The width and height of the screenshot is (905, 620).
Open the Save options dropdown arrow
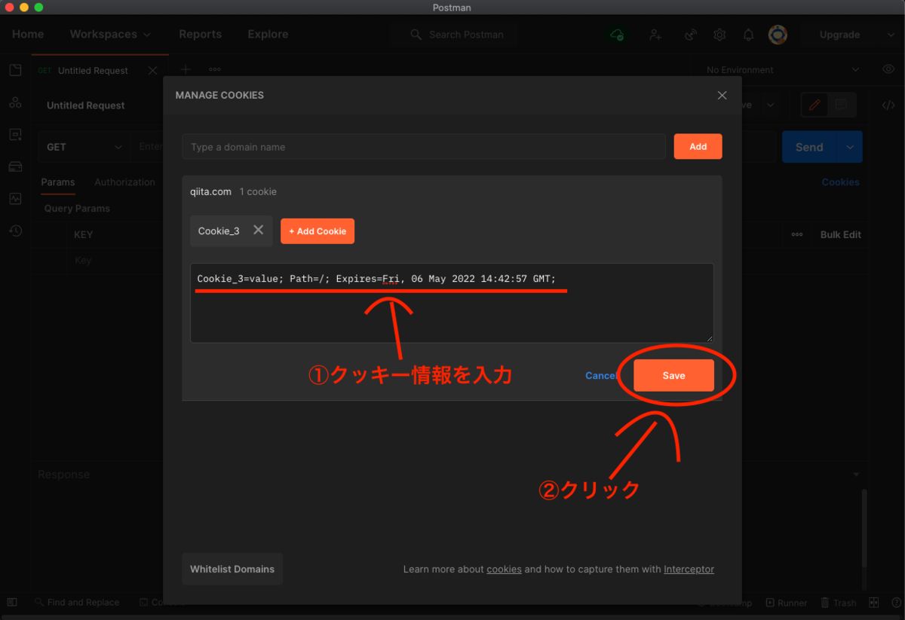pos(769,105)
